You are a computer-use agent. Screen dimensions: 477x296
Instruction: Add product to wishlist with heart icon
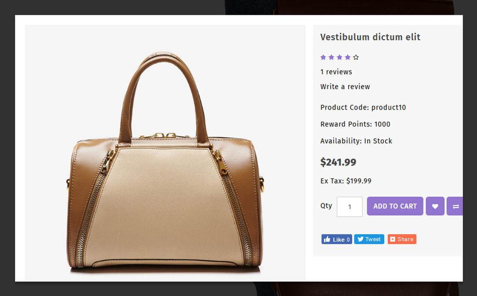click(435, 206)
